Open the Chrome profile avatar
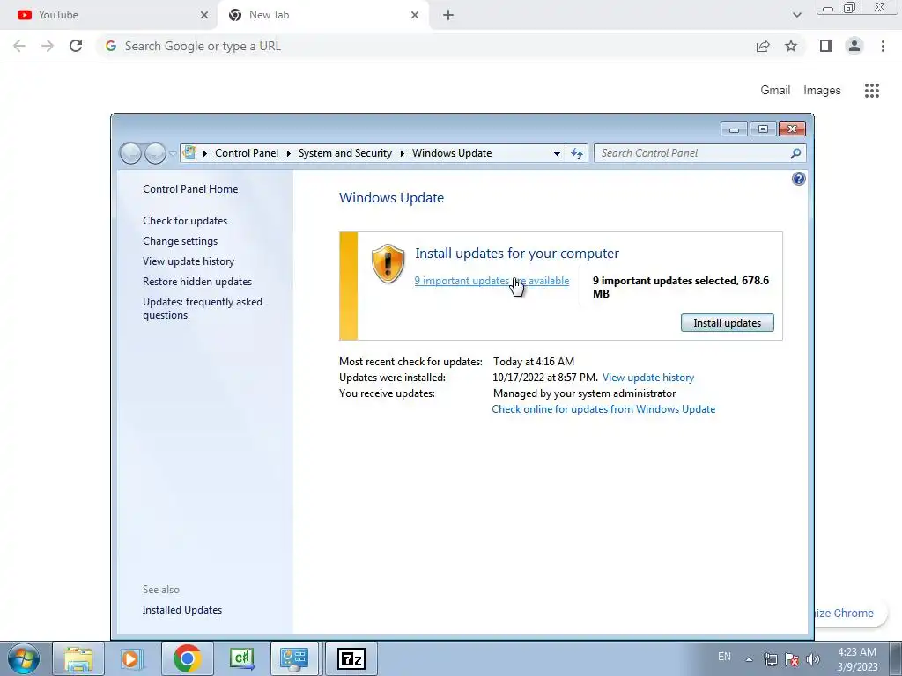Viewport: 902px width, 676px height. point(854,46)
